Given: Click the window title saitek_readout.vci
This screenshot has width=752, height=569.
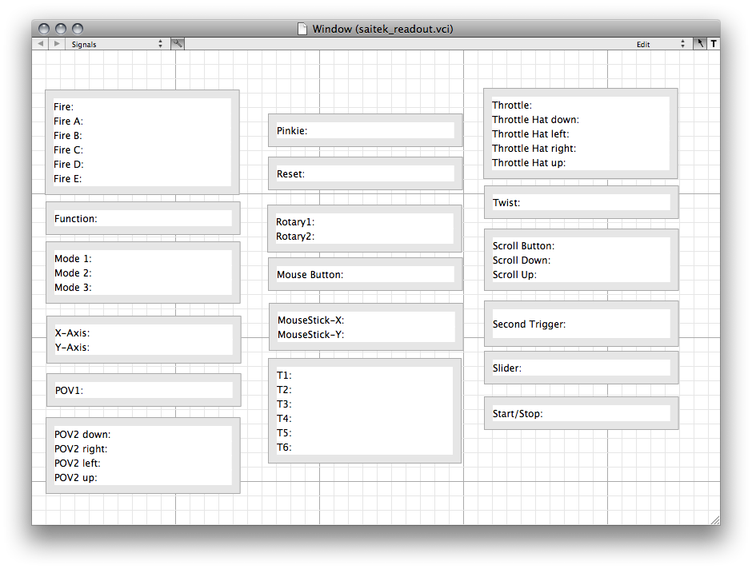Looking at the screenshot, I should [382, 30].
